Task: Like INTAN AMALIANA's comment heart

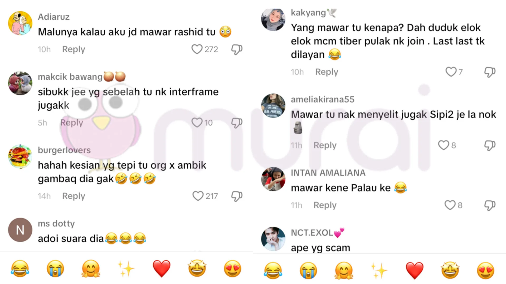Action: [450, 205]
